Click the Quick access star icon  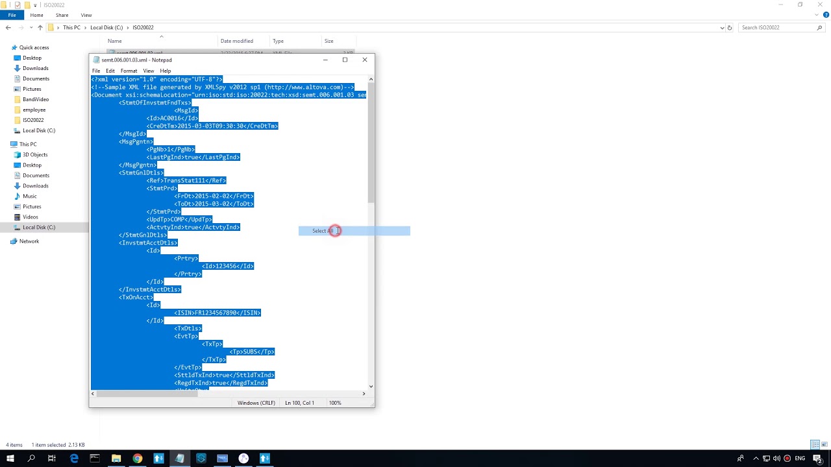tap(14, 47)
